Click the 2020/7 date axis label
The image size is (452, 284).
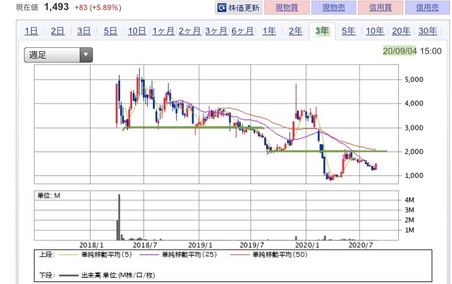click(361, 245)
